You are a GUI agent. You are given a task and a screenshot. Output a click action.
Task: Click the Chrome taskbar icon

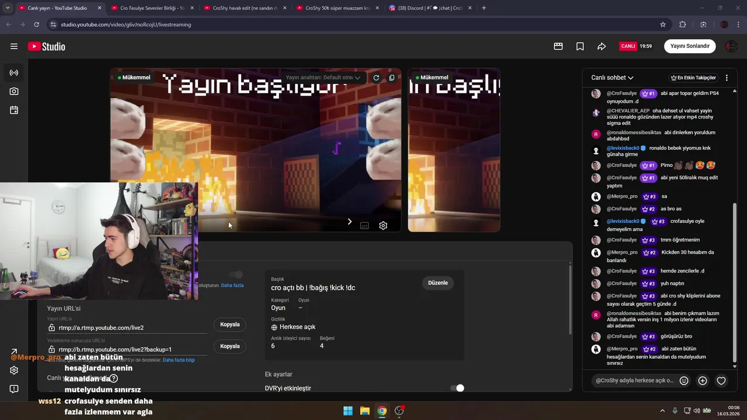382,411
